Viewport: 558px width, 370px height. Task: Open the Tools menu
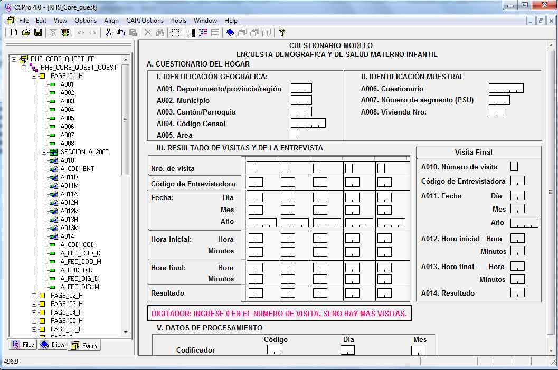(x=178, y=21)
